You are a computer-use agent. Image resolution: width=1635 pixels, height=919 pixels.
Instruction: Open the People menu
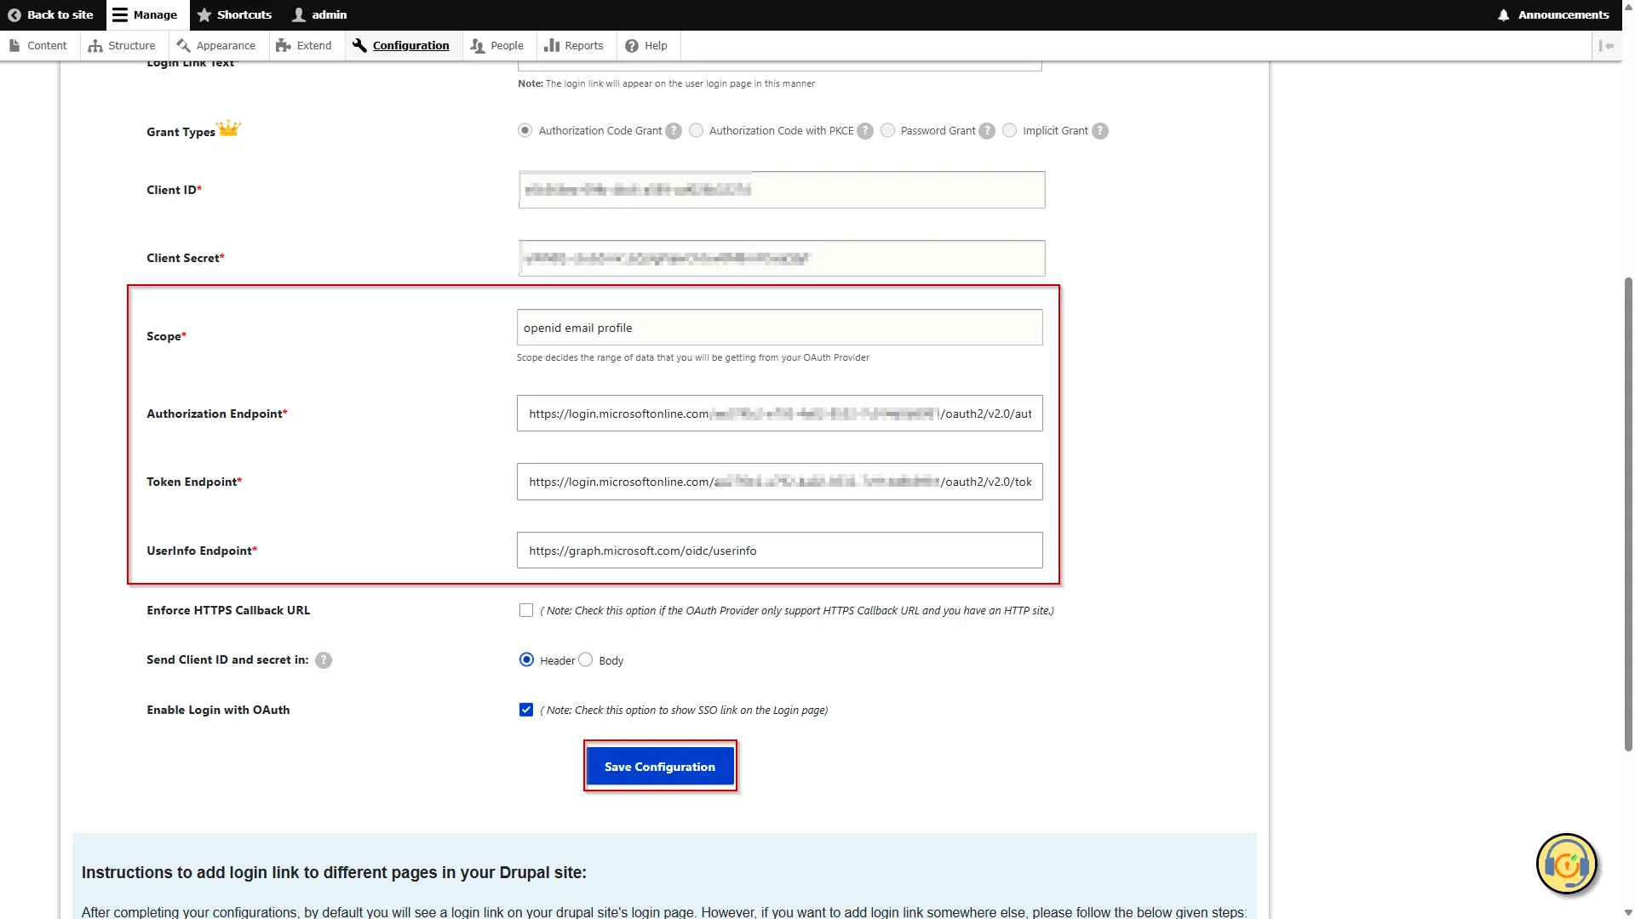point(497,46)
